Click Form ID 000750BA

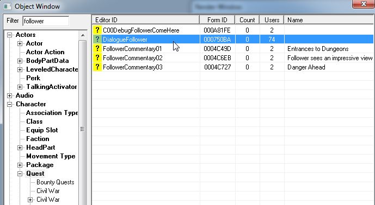click(217, 40)
